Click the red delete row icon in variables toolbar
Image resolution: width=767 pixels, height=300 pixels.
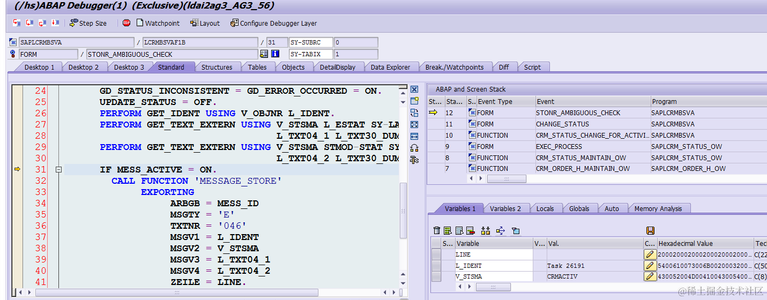click(x=471, y=230)
